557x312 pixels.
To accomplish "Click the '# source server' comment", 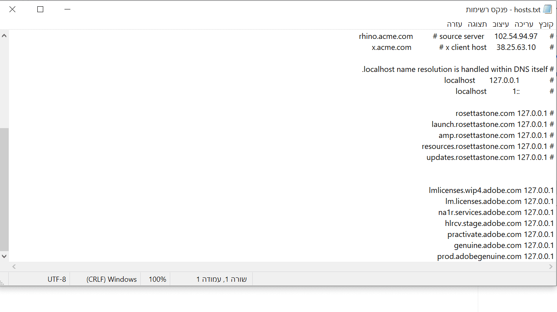I will coord(459,37).
